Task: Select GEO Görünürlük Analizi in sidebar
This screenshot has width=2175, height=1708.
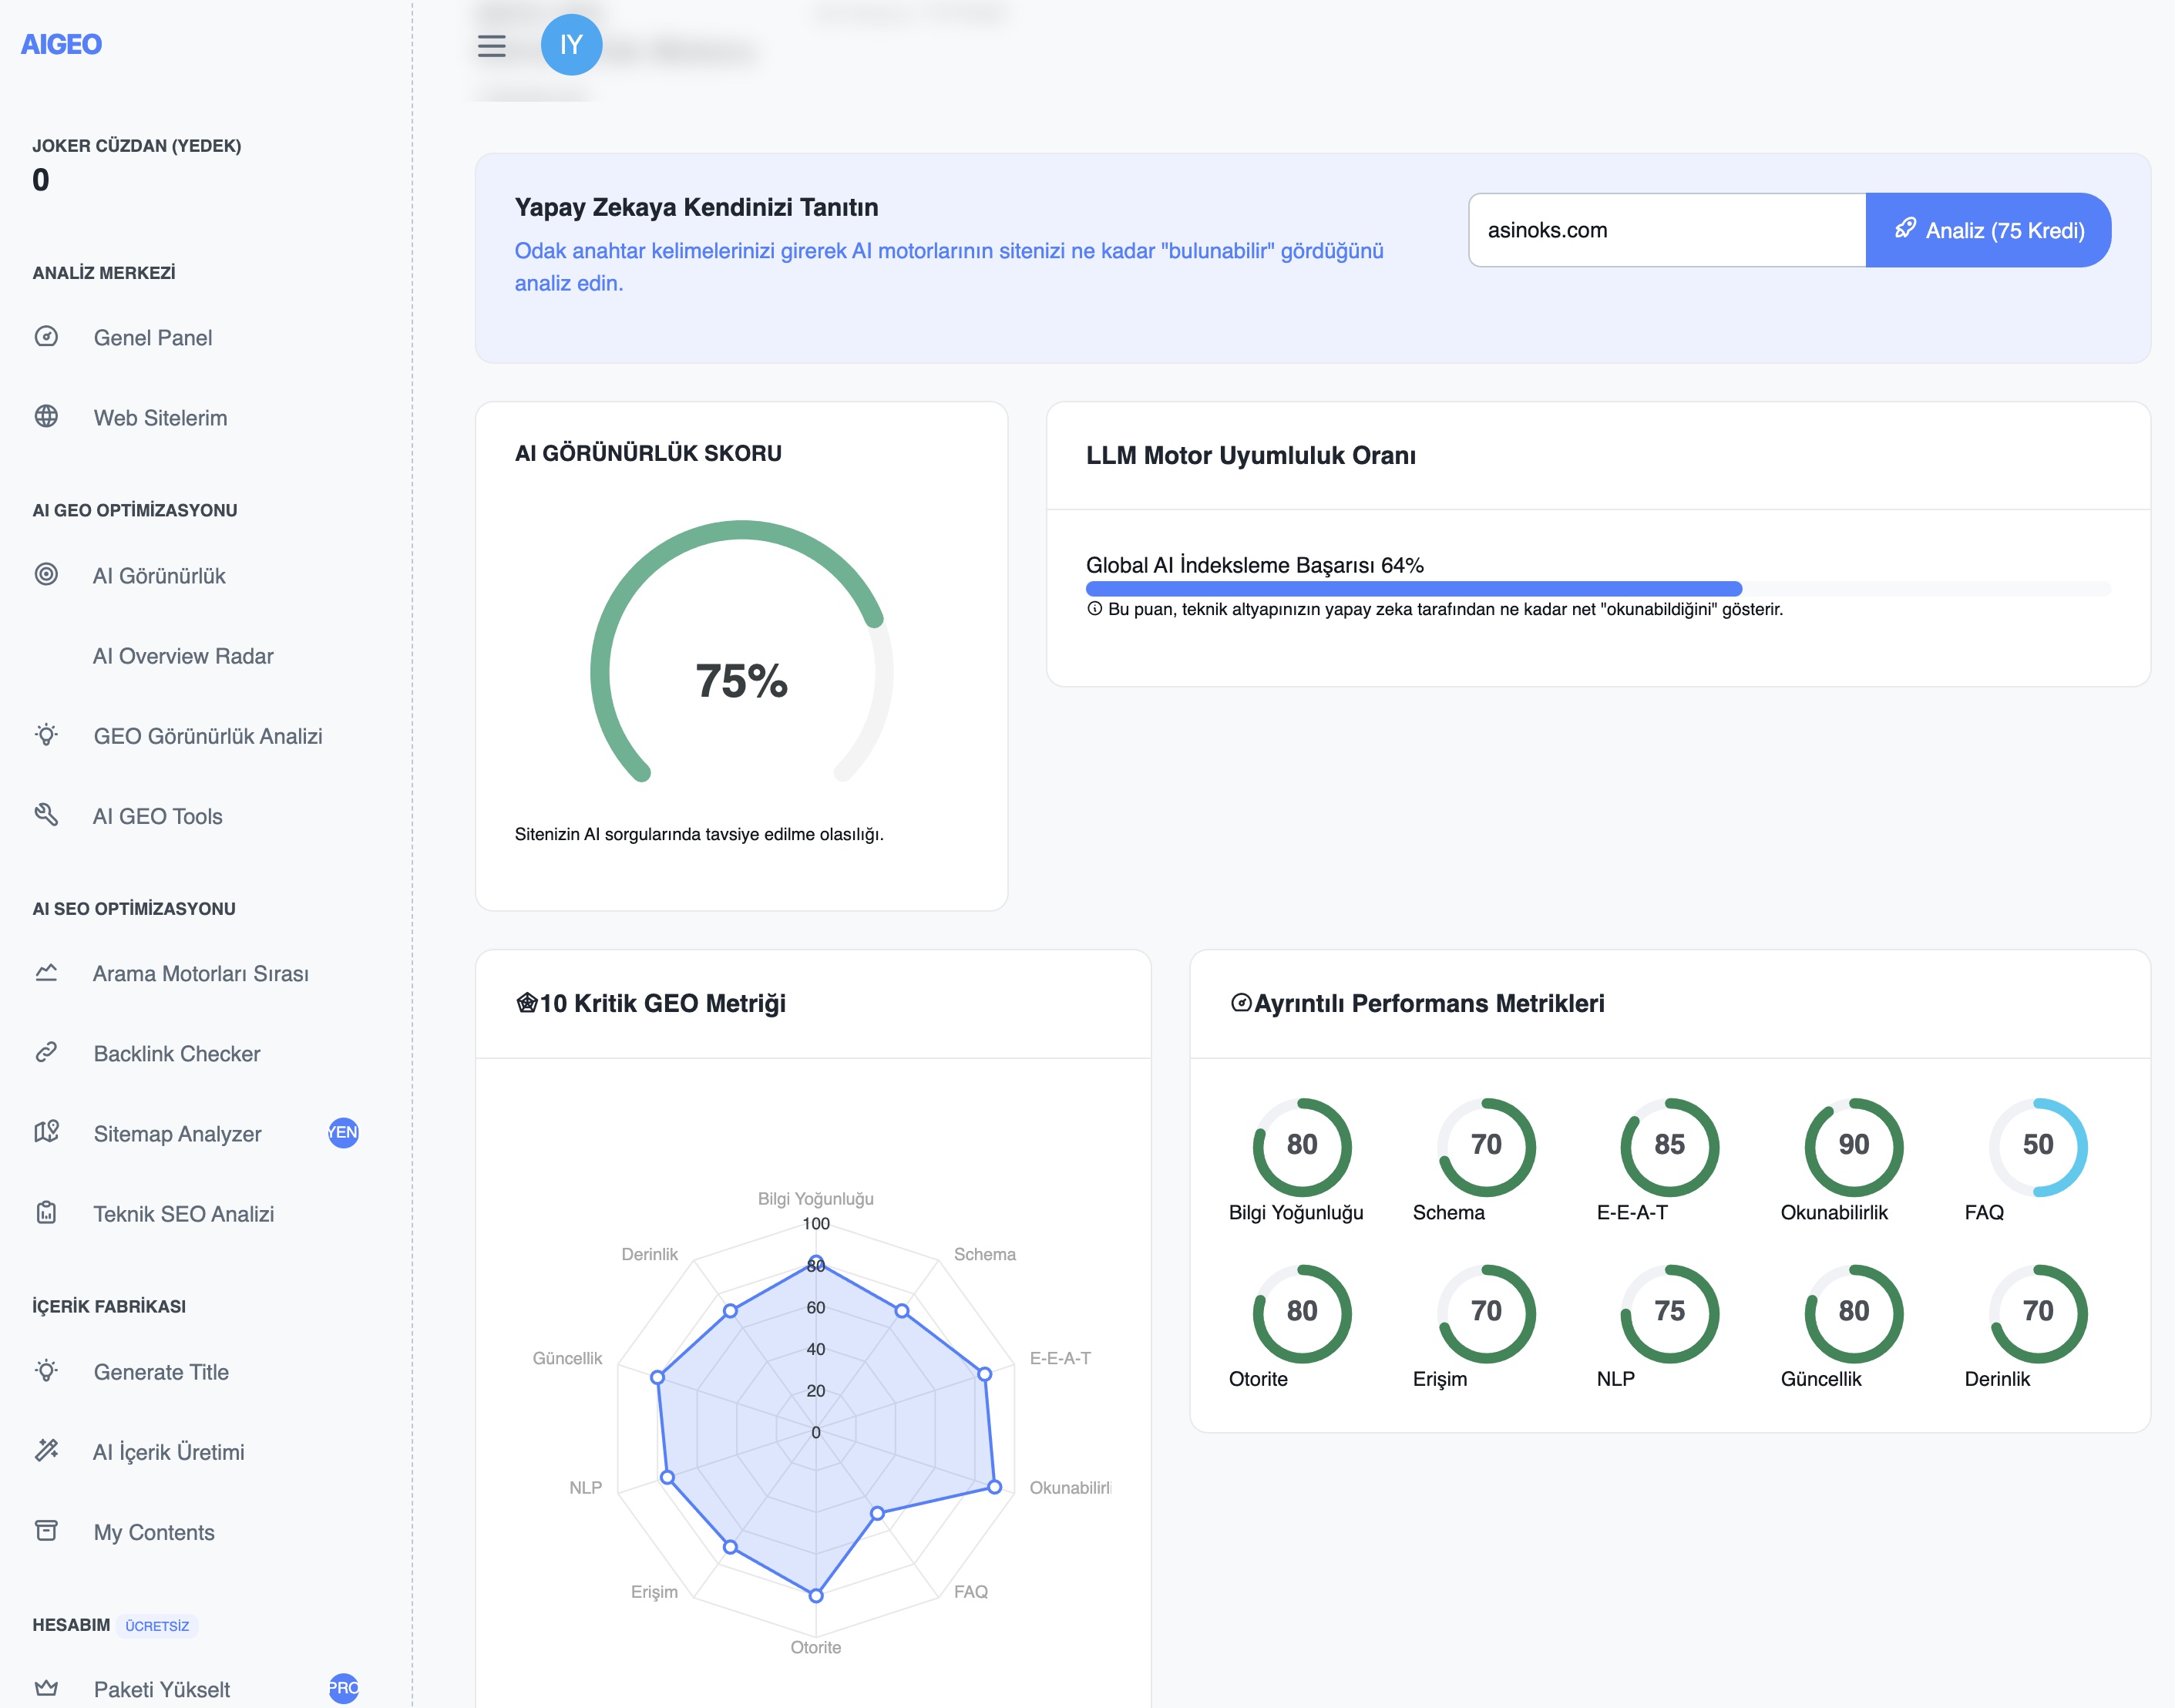Action: coord(208,736)
